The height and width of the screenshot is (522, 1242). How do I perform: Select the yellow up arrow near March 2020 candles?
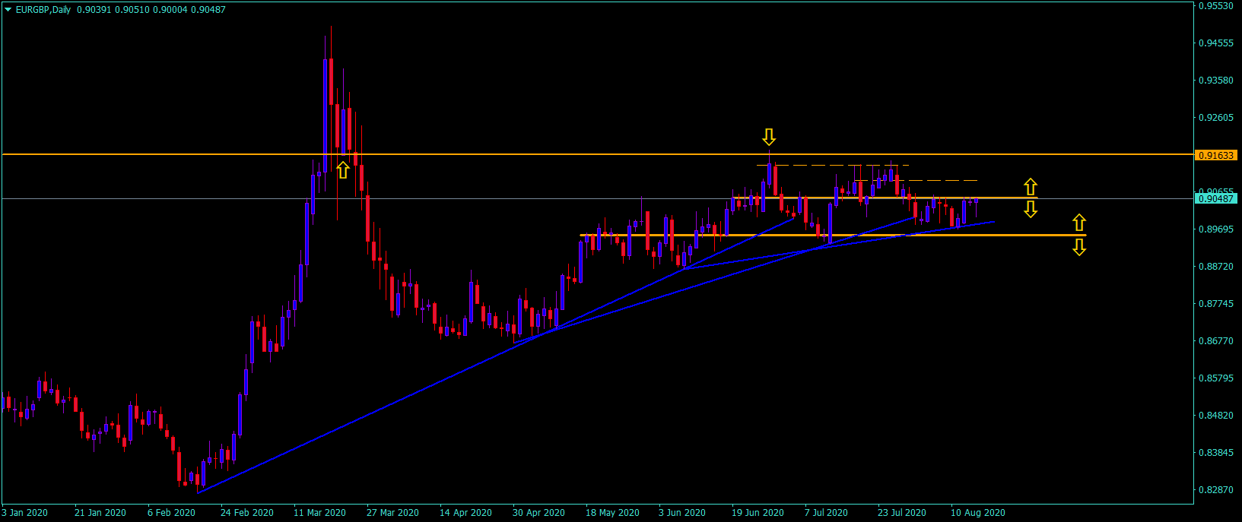click(x=343, y=169)
